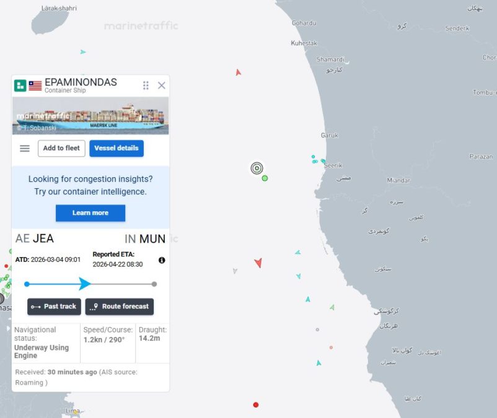Click the EPAMINONDAS ship photo thumbnail
The height and width of the screenshot is (418, 497).
click(90, 116)
